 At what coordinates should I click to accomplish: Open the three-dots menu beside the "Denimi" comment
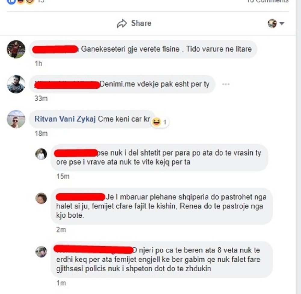[226, 84]
